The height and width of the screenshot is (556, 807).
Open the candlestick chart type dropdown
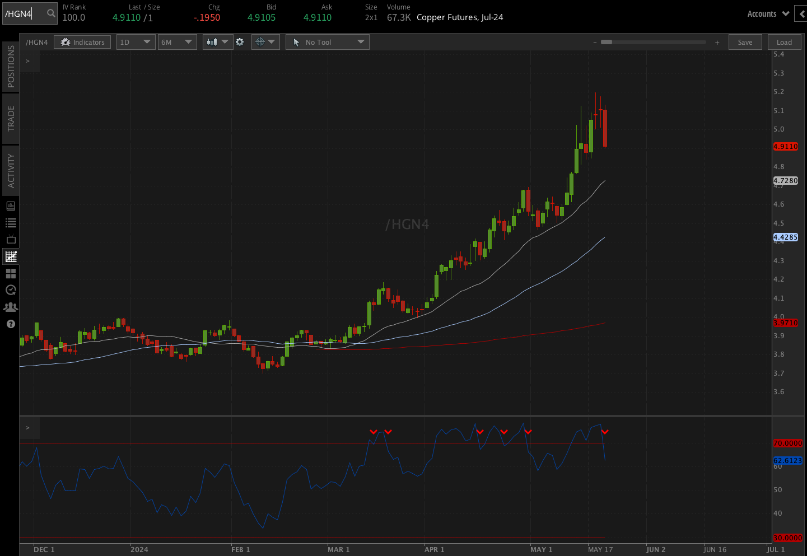point(217,42)
